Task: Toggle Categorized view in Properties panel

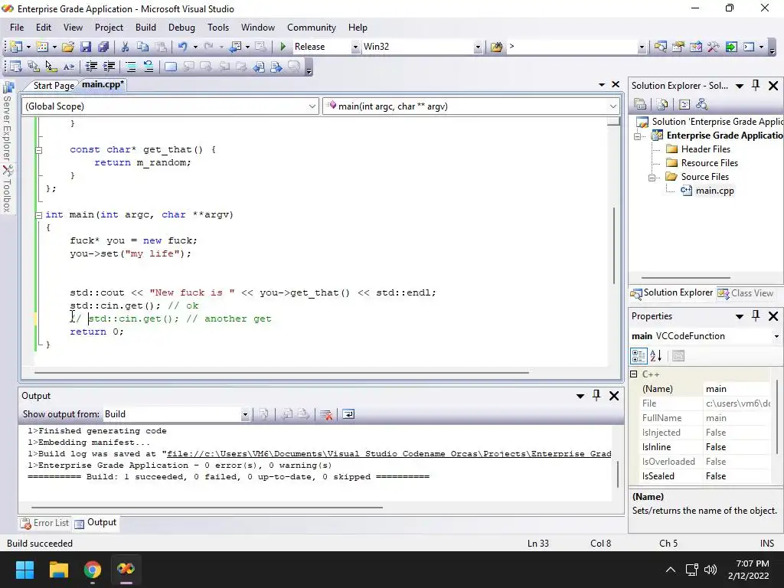Action: 639,355
